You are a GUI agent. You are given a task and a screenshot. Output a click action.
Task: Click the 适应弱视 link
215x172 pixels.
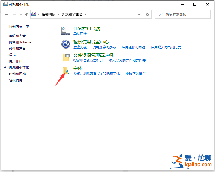point(80,47)
